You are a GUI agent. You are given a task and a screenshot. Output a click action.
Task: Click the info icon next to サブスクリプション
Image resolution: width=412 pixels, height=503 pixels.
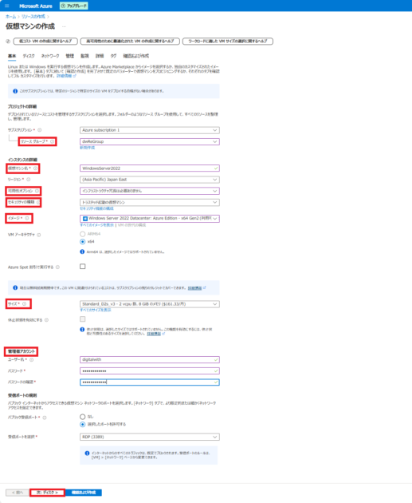[x=40, y=130]
